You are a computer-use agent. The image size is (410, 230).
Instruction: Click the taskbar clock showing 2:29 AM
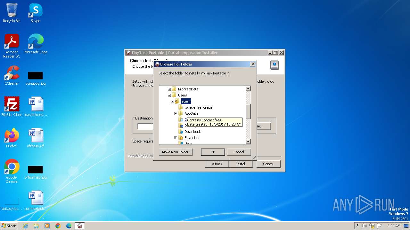coord(394,226)
